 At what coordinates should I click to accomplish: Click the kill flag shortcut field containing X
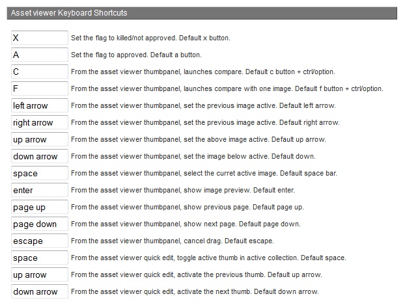(x=39, y=38)
